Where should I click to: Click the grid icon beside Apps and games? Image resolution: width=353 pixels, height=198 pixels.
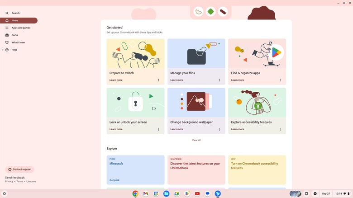7,28
